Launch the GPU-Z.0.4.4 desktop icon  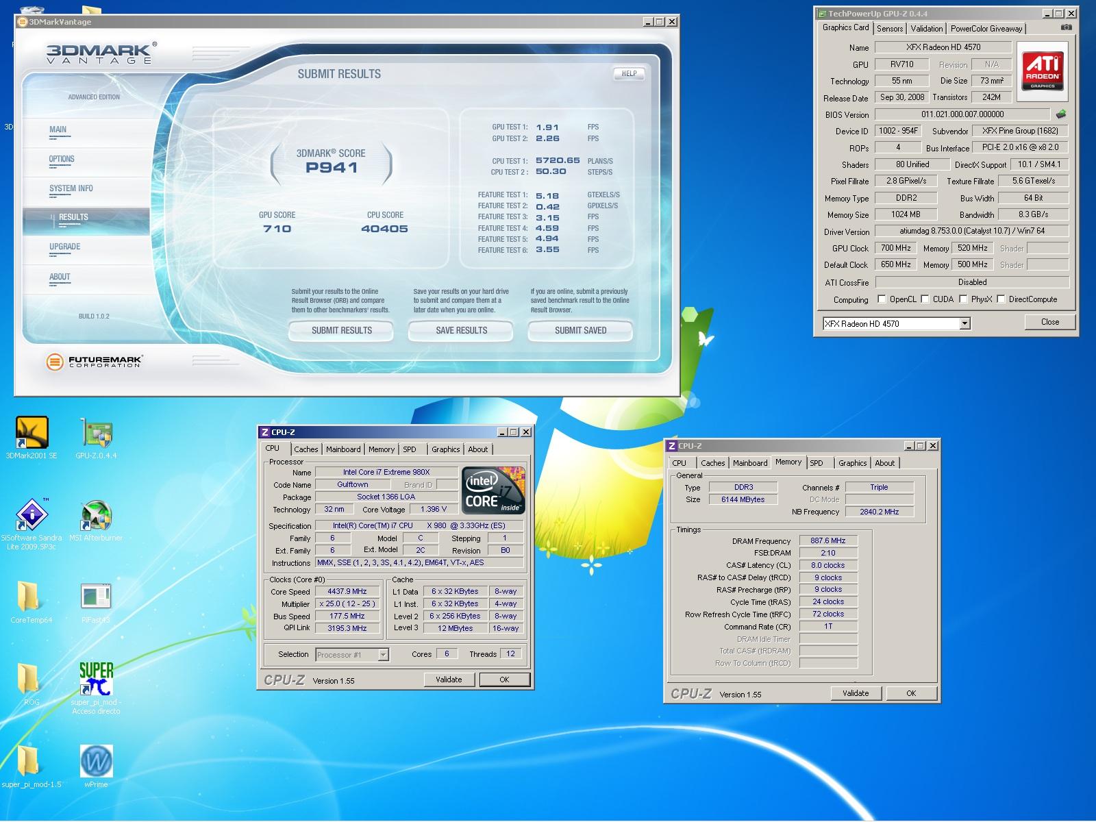pos(96,438)
